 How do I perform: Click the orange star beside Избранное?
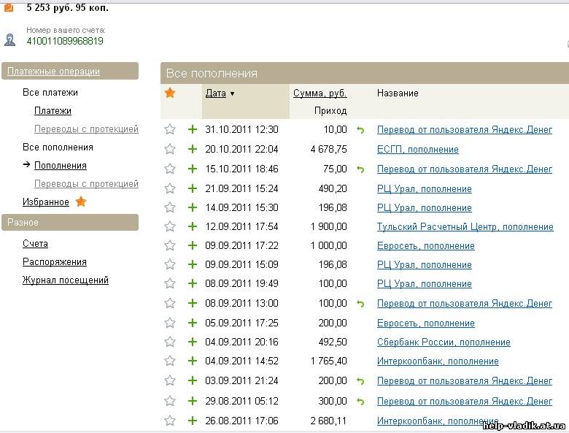tap(81, 202)
